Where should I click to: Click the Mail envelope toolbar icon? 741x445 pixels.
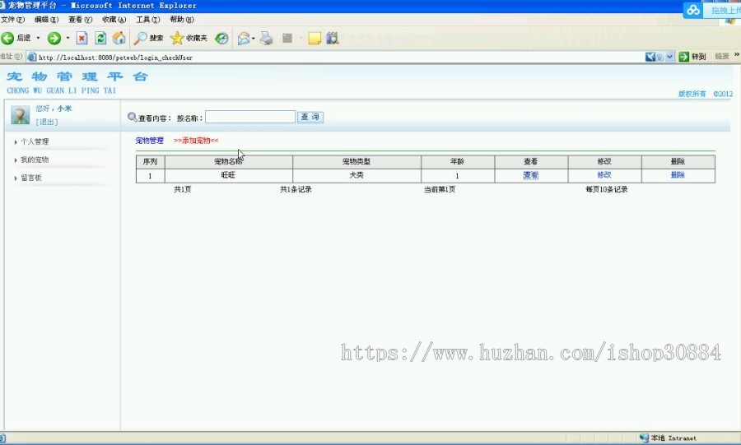244,38
